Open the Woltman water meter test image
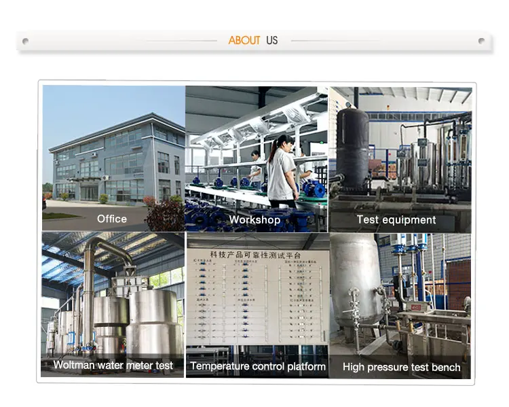The height and width of the screenshot is (407, 509). click(x=113, y=304)
